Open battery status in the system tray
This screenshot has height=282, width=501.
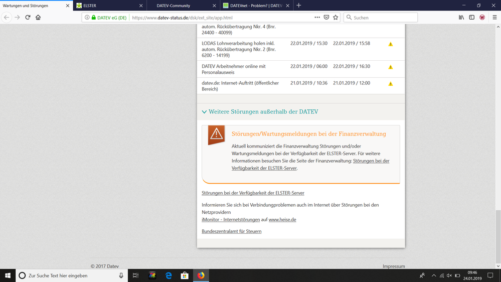[457, 275]
